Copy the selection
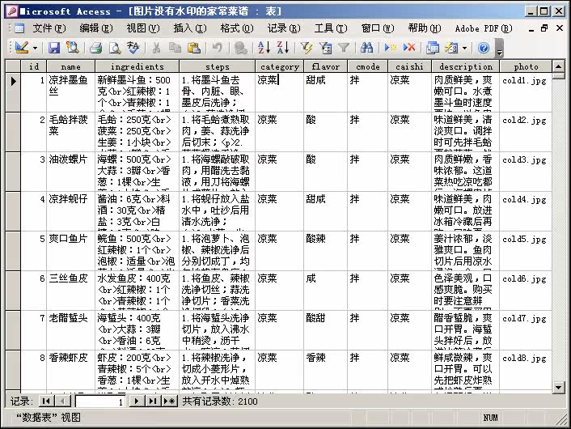Screen dimensions: 571x429 [175, 48]
